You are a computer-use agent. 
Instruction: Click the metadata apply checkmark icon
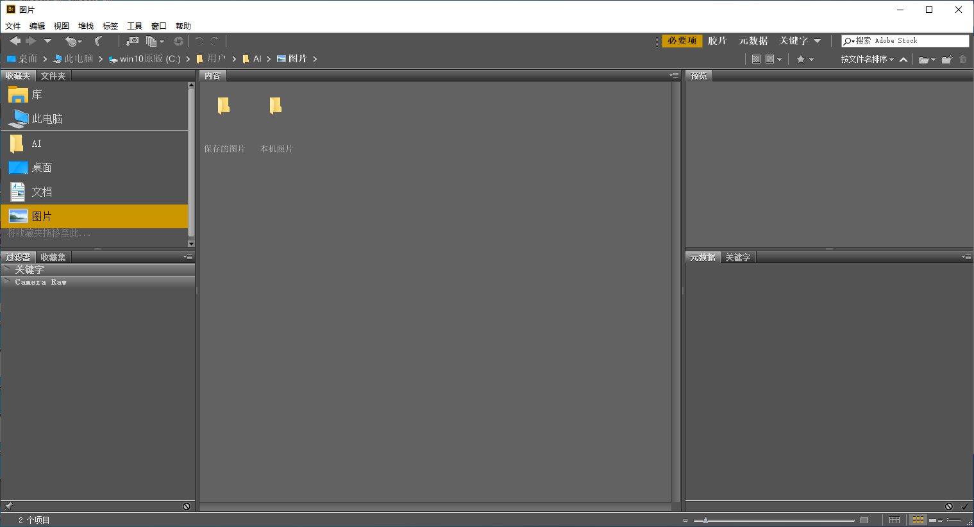point(965,506)
